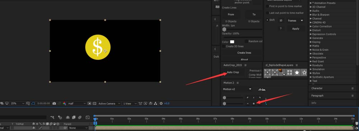The image size is (359, 131).
Task: Enable Random color checkbox
Action: pyautogui.click(x=246, y=41)
